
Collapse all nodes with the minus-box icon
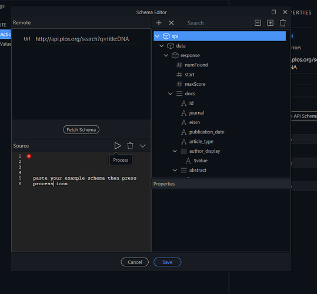coord(258,23)
